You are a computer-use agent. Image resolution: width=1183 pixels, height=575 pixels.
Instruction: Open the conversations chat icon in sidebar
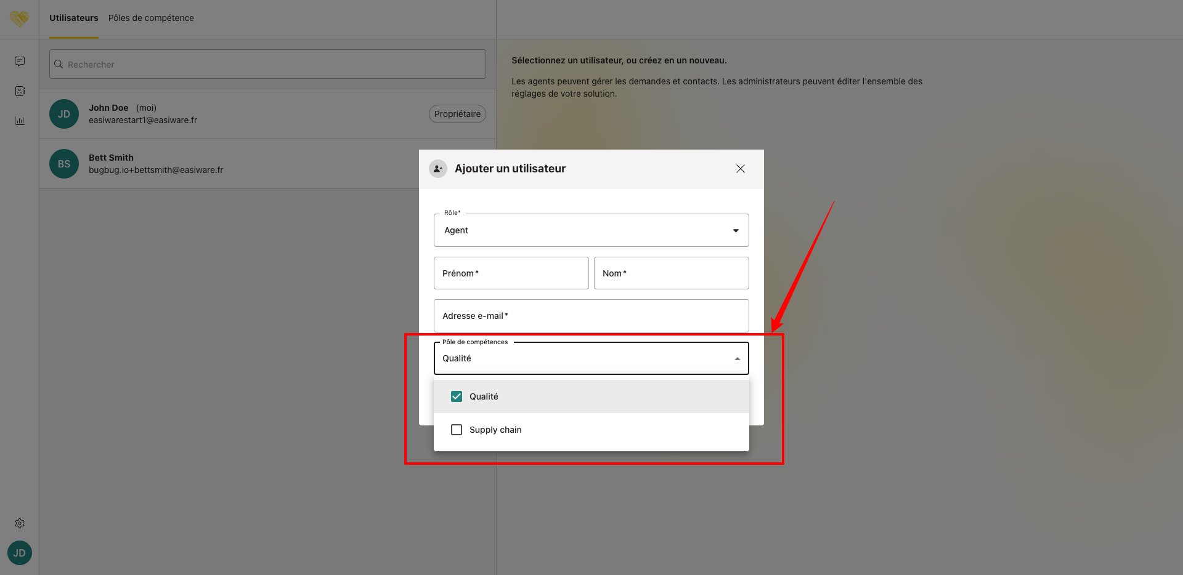pos(20,62)
